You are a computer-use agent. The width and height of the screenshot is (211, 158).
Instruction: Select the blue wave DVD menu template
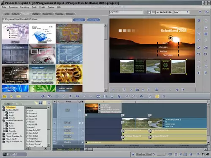pos(42,34)
